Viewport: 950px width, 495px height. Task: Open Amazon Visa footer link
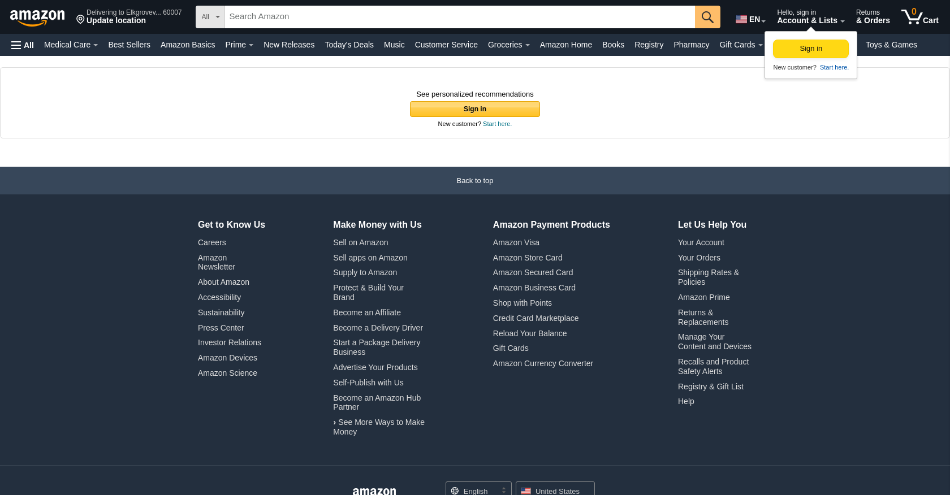pos(516,242)
